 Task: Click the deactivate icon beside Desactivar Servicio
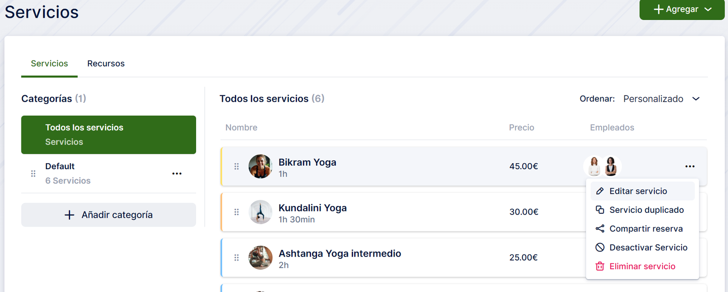600,247
